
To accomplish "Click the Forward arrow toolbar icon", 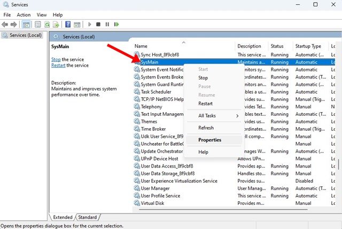I will point(14,25).
